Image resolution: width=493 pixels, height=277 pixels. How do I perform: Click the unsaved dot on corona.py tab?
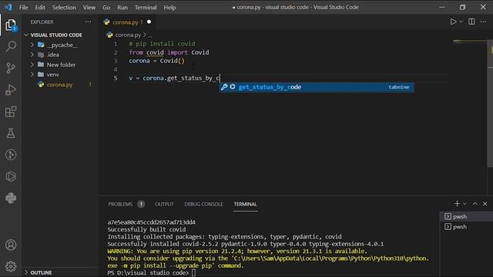pos(149,22)
